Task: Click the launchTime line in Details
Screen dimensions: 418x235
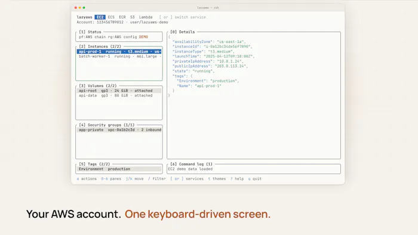Action: (x=214, y=57)
